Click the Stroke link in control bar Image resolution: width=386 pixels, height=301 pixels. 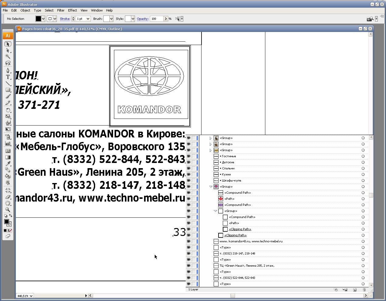pos(65,19)
